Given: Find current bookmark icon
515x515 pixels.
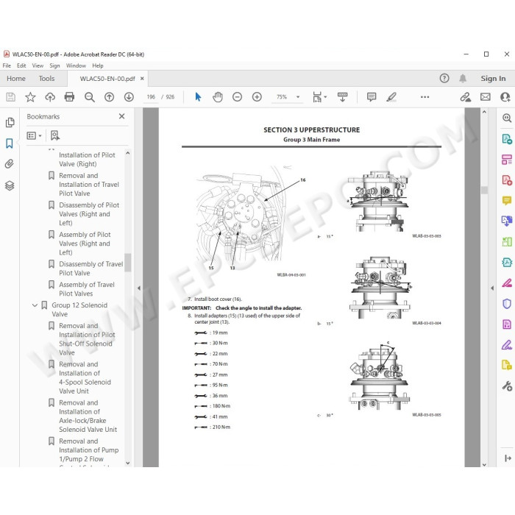Looking at the screenshot, I should tap(55, 135).
